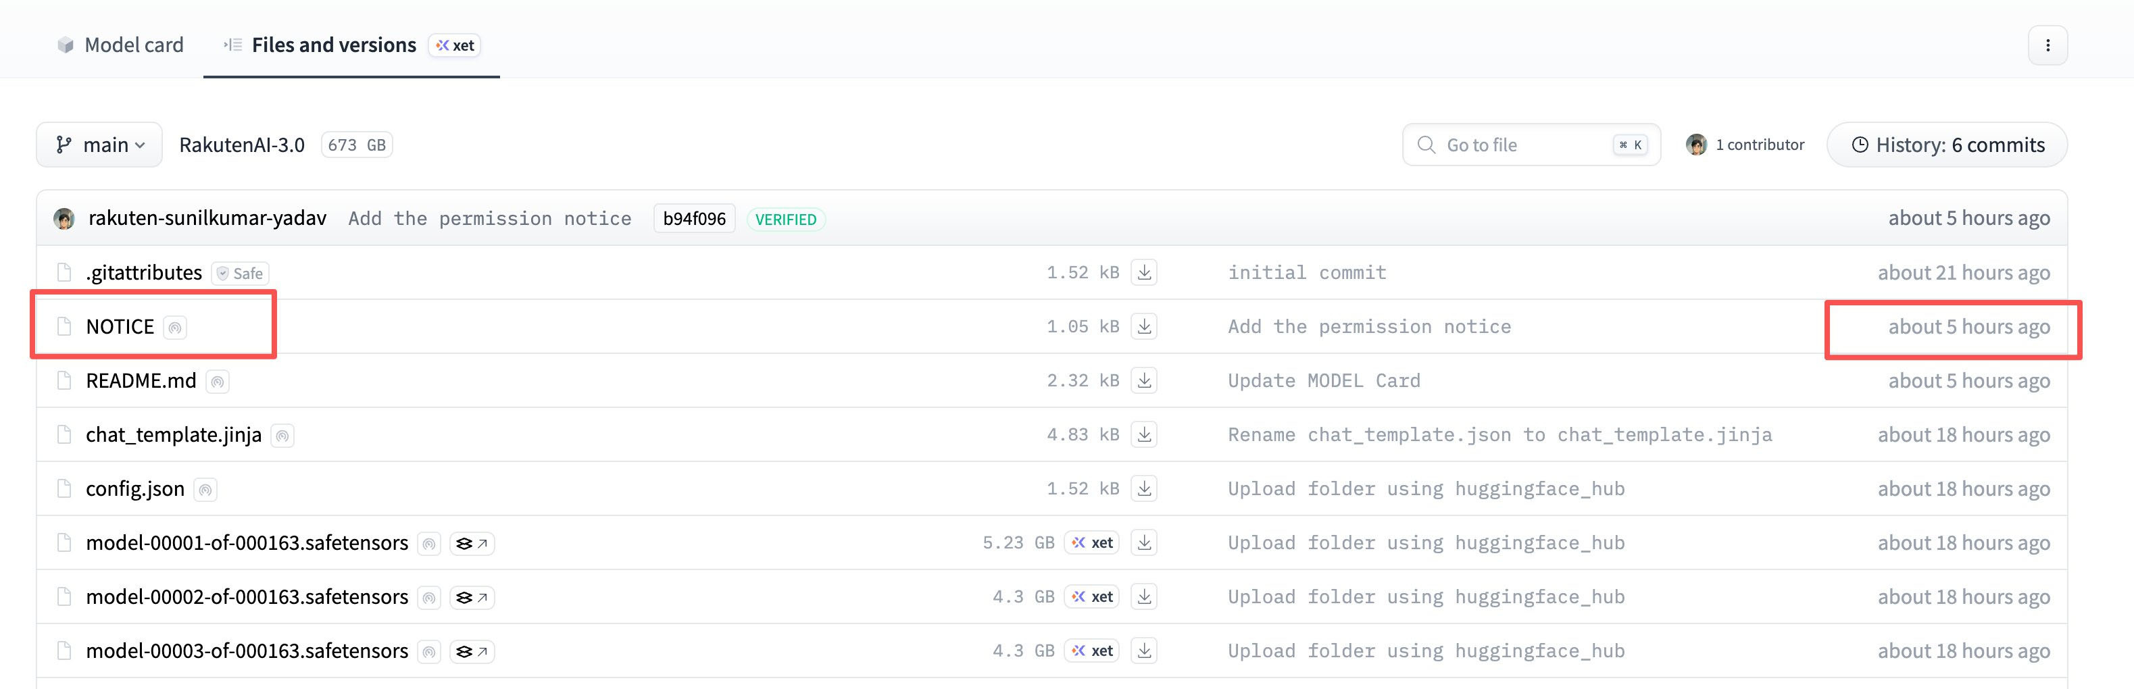The image size is (2134, 689).
Task: Open the three-dot more options menu
Action: tap(2048, 45)
